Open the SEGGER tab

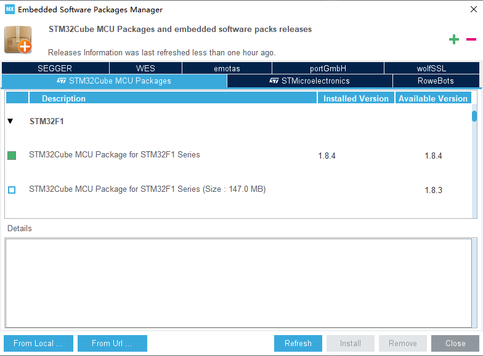tap(55, 68)
